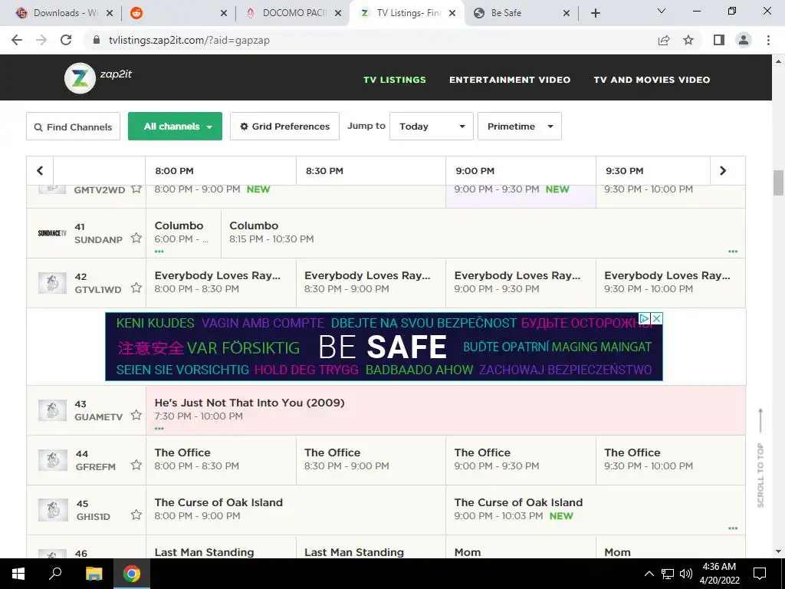Favorite channel 43 GUAMETV with star

click(136, 415)
